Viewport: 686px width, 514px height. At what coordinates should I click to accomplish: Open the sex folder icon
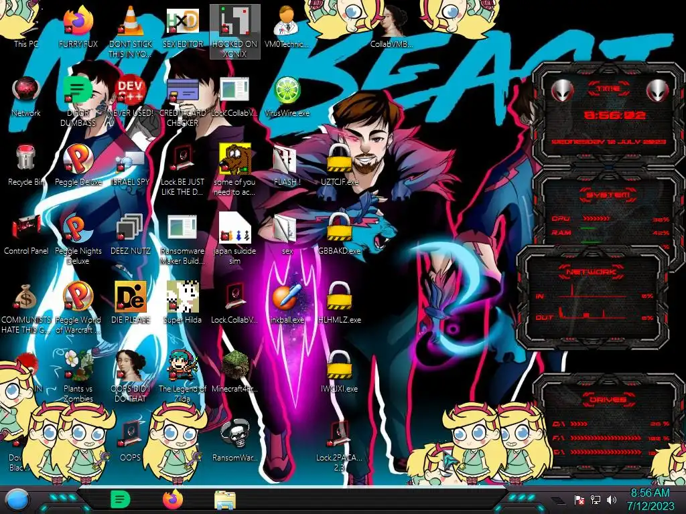point(287,234)
